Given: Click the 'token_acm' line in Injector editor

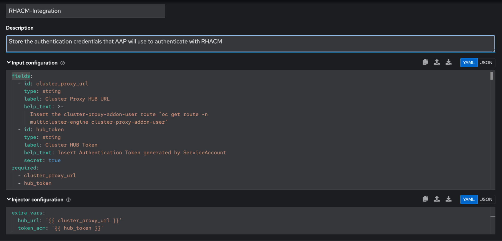Looking at the screenshot, I should click(x=60, y=228).
